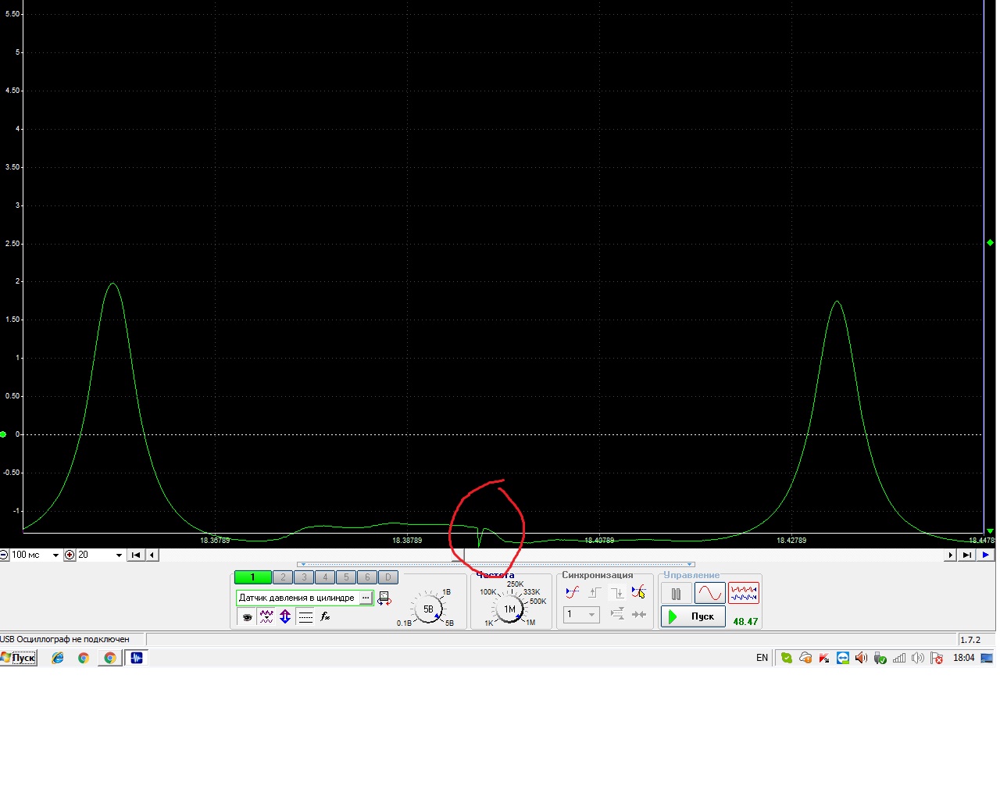Viewport: 1000px width, 800px height.
Task: Select channel 5 tab
Action: [346, 577]
